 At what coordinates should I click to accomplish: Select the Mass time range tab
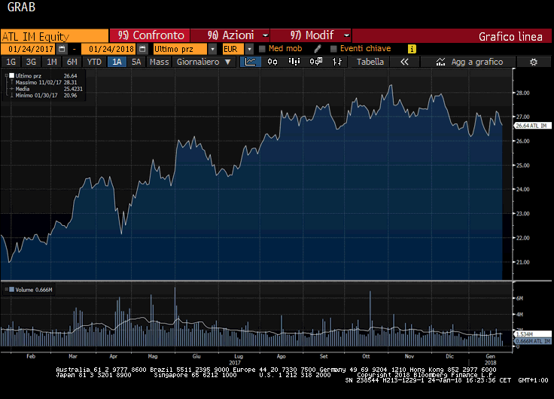159,62
